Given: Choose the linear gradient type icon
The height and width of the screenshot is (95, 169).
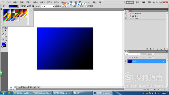Looking at the screenshot, I should click(x=23, y=6).
